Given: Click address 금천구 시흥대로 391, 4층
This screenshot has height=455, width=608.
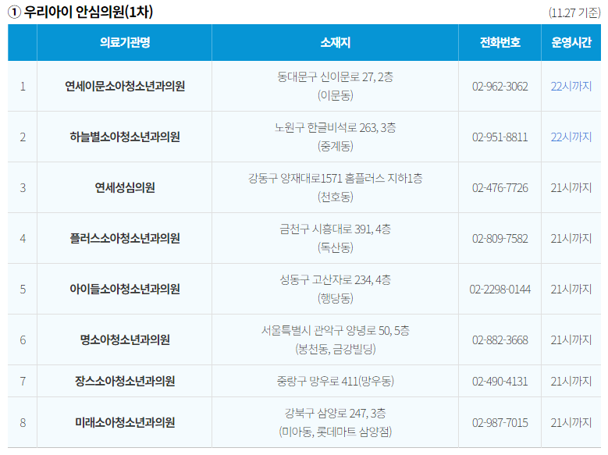Looking at the screenshot, I should click(335, 229).
